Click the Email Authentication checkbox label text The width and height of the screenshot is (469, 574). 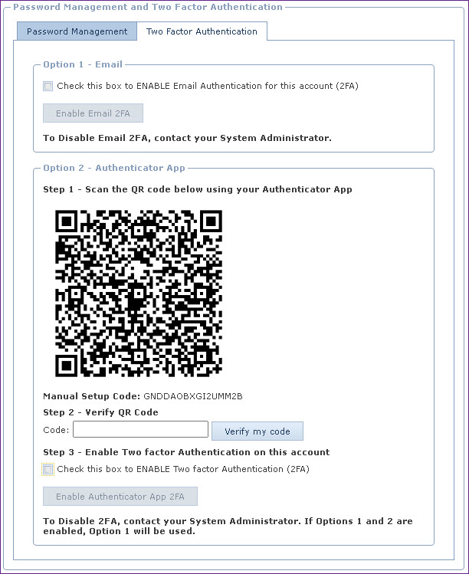[x=208, y=86]
